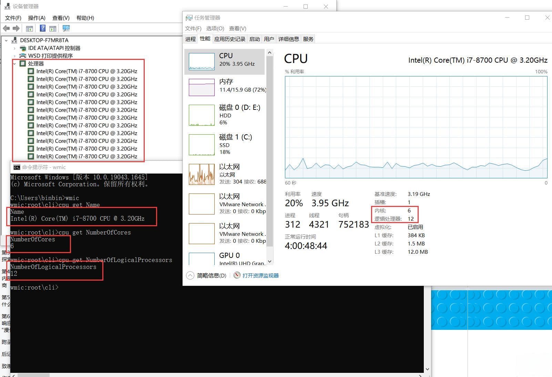The height and width of the screenshot is (377, 552).
Task: Minimize the Device Manager window
Action: tap(286, 6)
